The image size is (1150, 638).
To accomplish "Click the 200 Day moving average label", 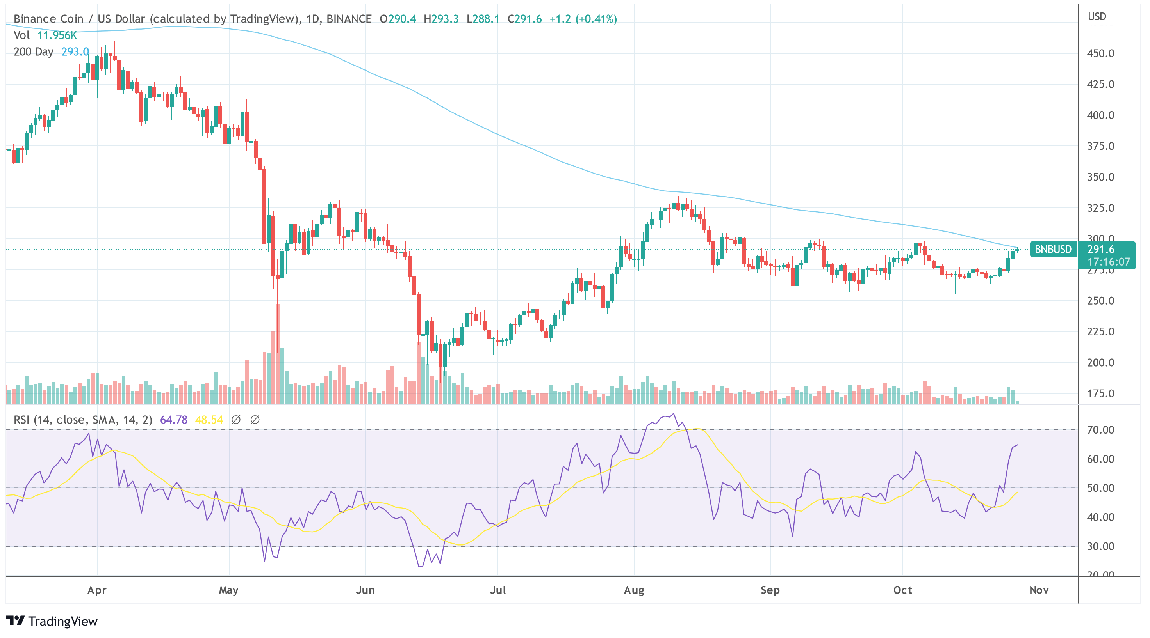I will point(34,52).
